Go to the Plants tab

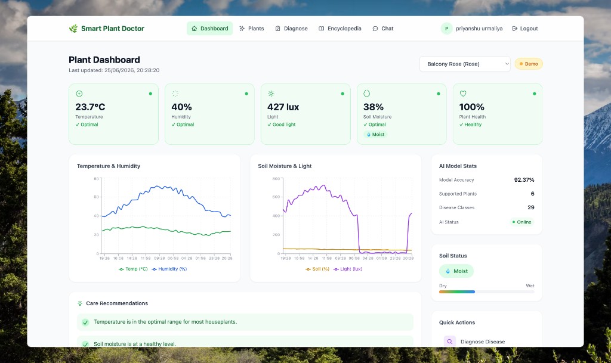pos(252,29)
